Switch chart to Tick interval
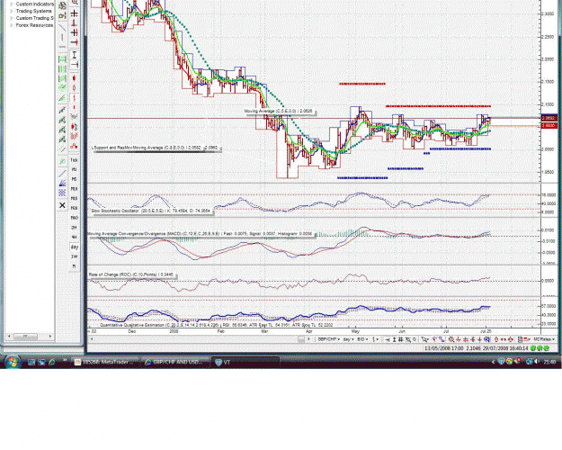 75,160
